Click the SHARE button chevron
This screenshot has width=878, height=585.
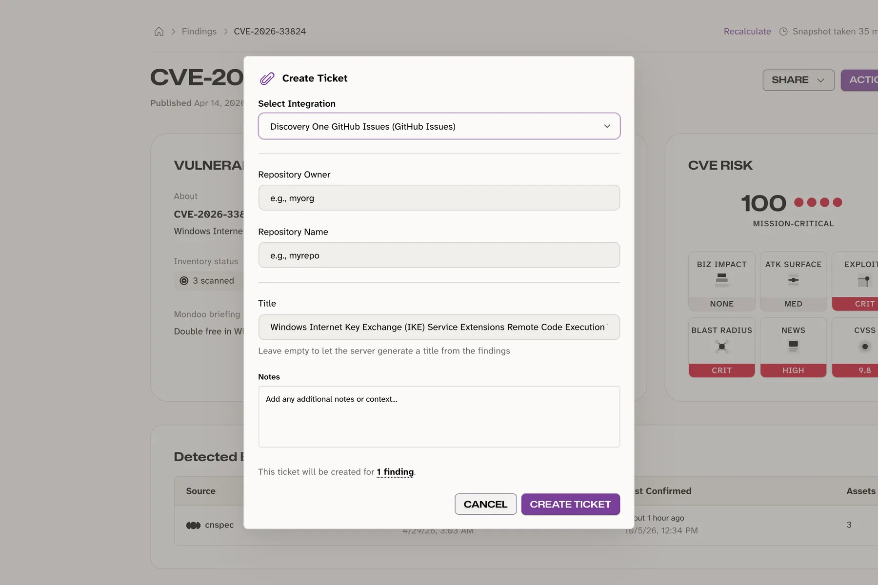[x=821, y=80]
